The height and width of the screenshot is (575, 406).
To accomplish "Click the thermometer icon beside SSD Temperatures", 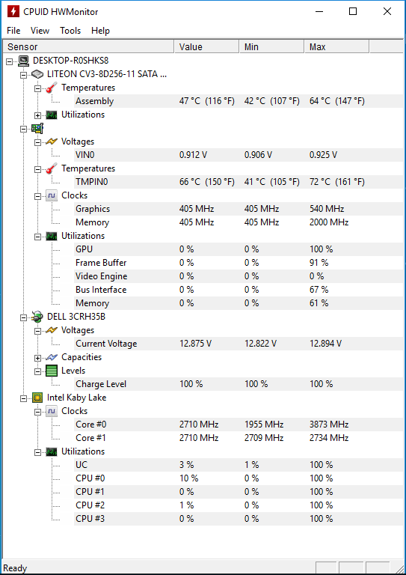I will tap(52, 88).
